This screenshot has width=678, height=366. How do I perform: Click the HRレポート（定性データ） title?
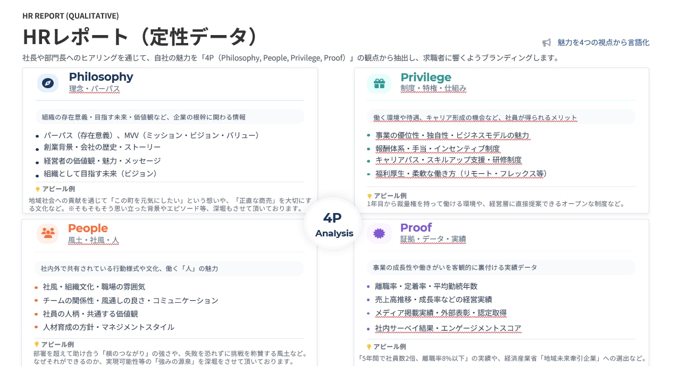tap(140, 37)
